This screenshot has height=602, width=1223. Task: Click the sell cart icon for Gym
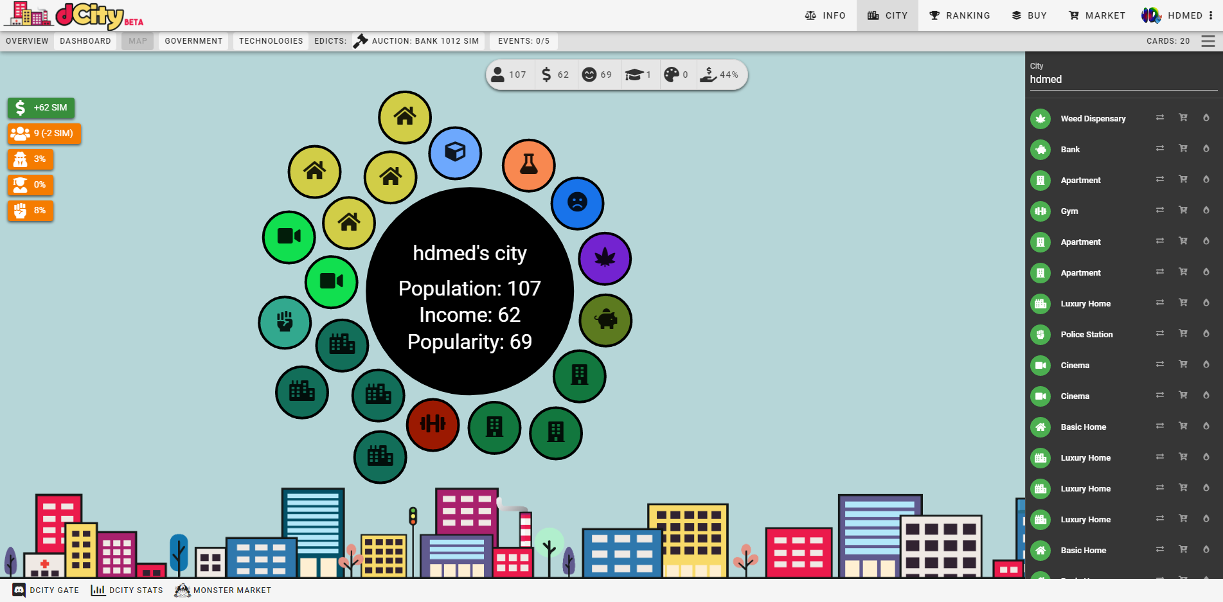[1183, 210]
